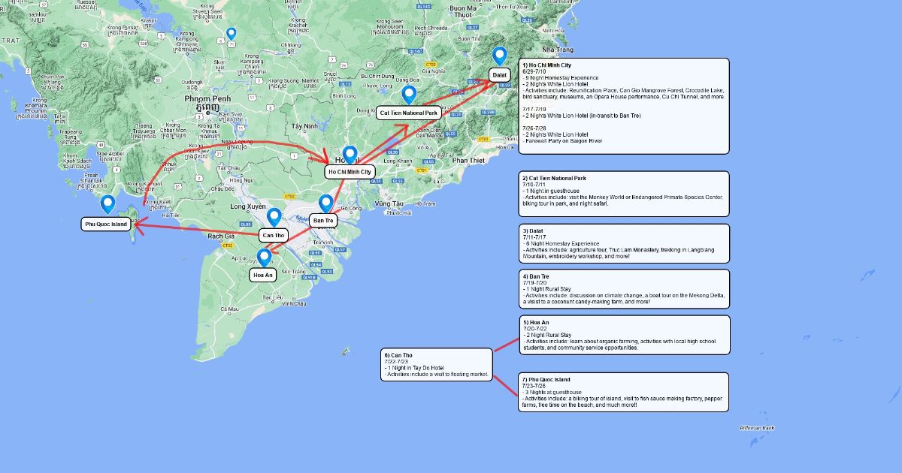Image resolution: width=902 pixels, height=473 pixels.
Task: Select the 5) Hoa An itinerary box
Action: (624, 335)
